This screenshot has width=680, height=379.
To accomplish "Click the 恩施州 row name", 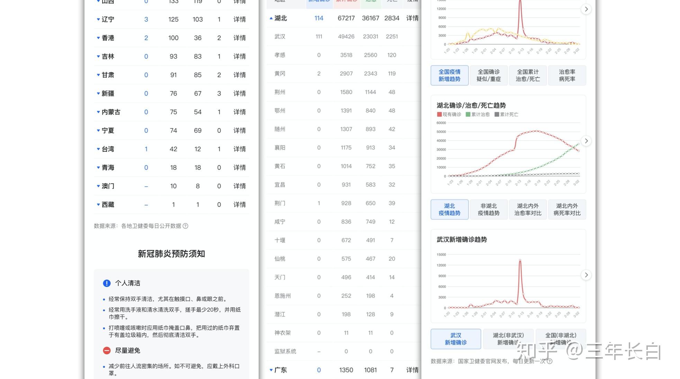I will coord(283,296).
